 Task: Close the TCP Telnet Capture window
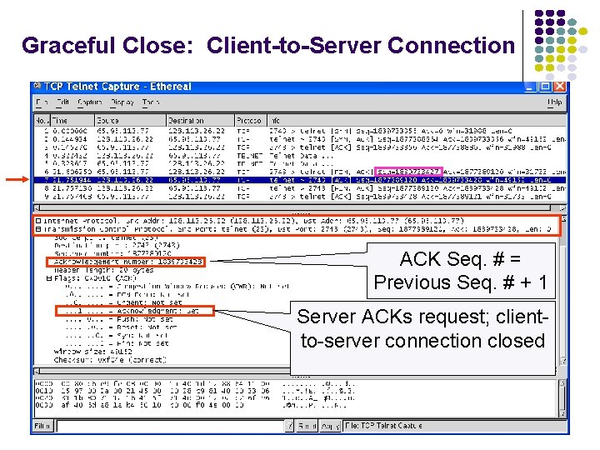559,87
